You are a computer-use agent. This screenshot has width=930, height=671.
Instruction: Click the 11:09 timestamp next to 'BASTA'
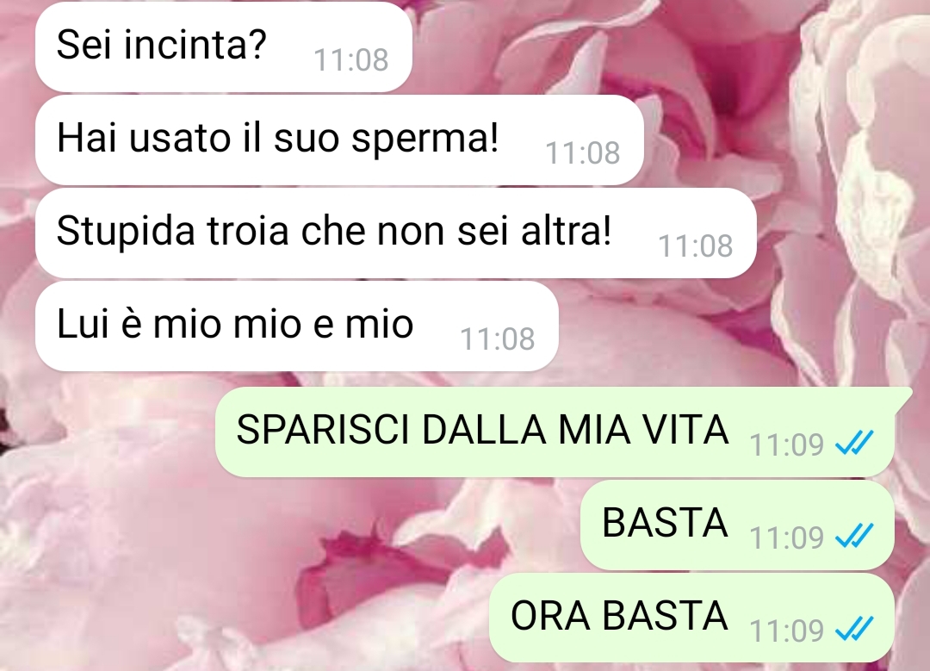coord(786,538)
